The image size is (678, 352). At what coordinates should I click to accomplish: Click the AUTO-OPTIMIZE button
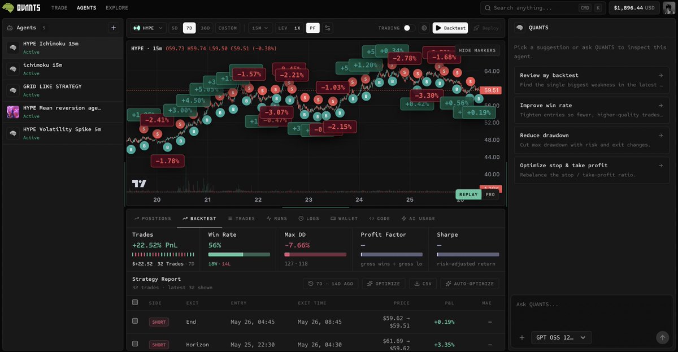tap(469, 284)
